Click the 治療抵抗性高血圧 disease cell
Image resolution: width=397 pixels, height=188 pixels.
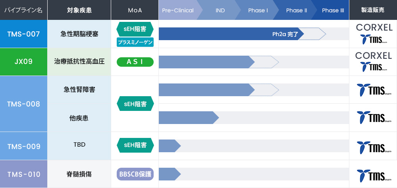[x=79, y=62]
